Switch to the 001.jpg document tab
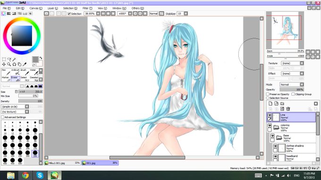This screenshot has width=321, height=180. click(100, 163)
